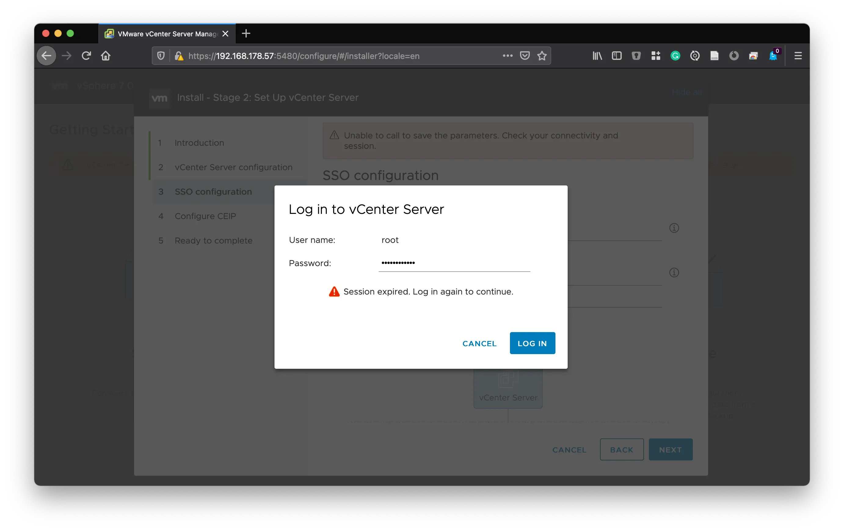This screenshot has width=844, height=531.
Task: Select the VMware vCenter Server tab
Action: point(165,34)
